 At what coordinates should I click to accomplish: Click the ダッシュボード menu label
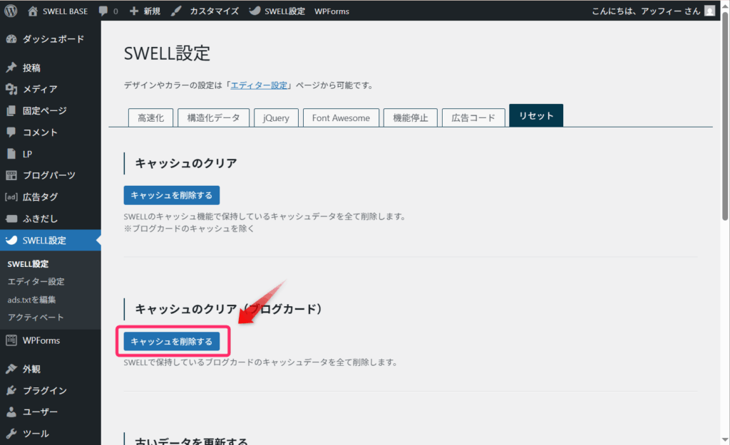pyautogui.click(x=53, y=39)
